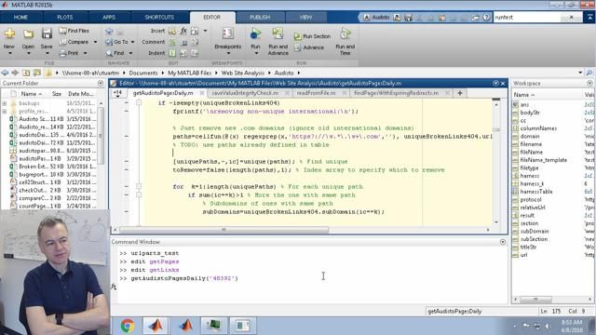The width and height of the screenshot is (596, 335).
Task: Add comment with the Comment percent icon
Action: (x=172, y=42)
